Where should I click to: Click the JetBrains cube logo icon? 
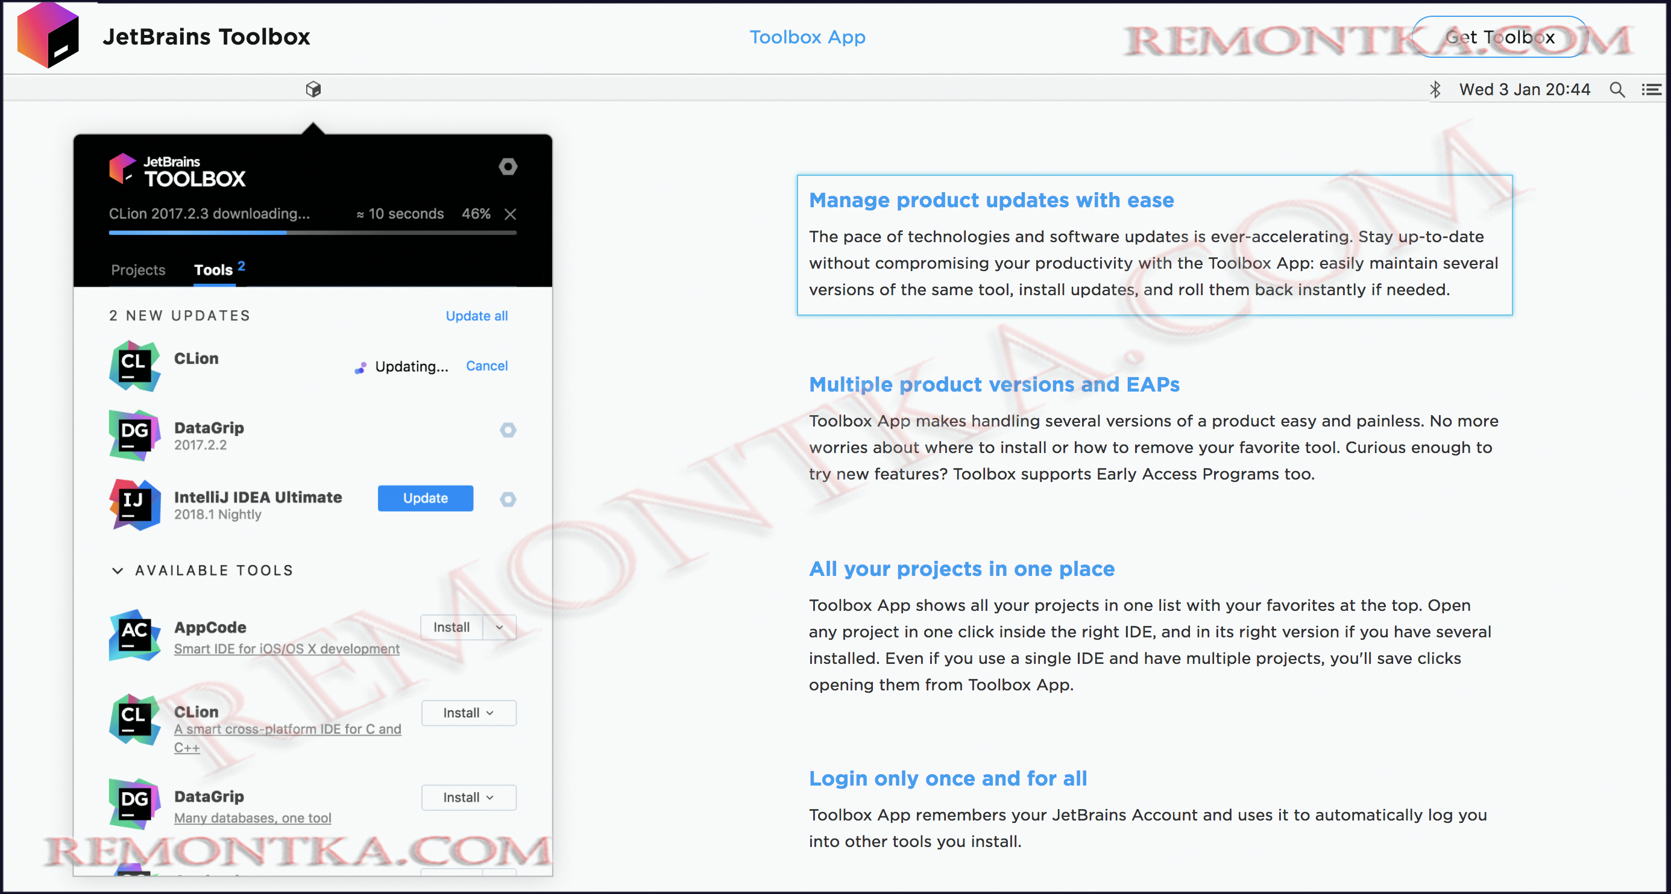(49, 37)
